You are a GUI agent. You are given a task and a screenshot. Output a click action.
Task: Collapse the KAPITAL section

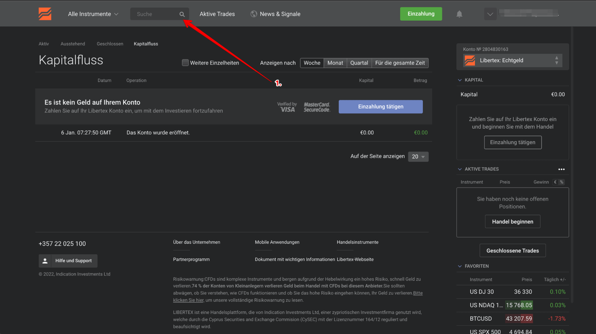(x=460, y=80)
